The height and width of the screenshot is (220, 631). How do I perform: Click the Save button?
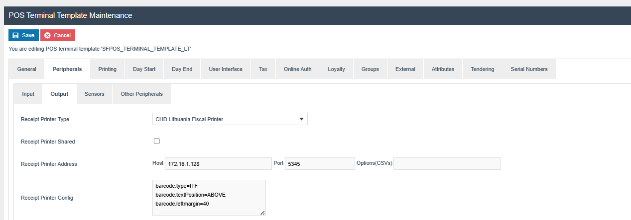[x=23, y=35]
